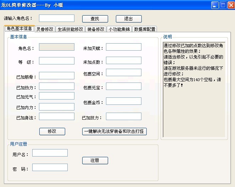Minimize the 龙OL简单修改器 window
235x187 pixels.
point(215,5)
